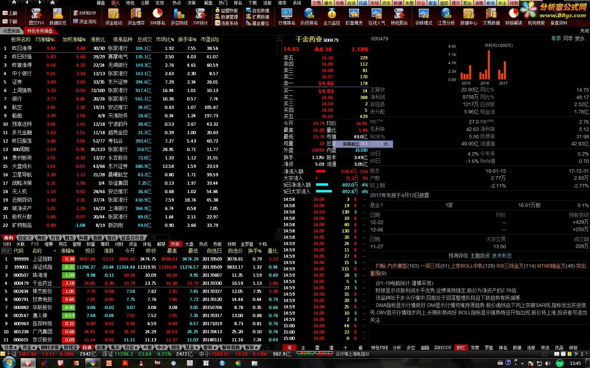Open 江恩分析 Gann analysis icon
590x368 pixels.
point(446,17)
